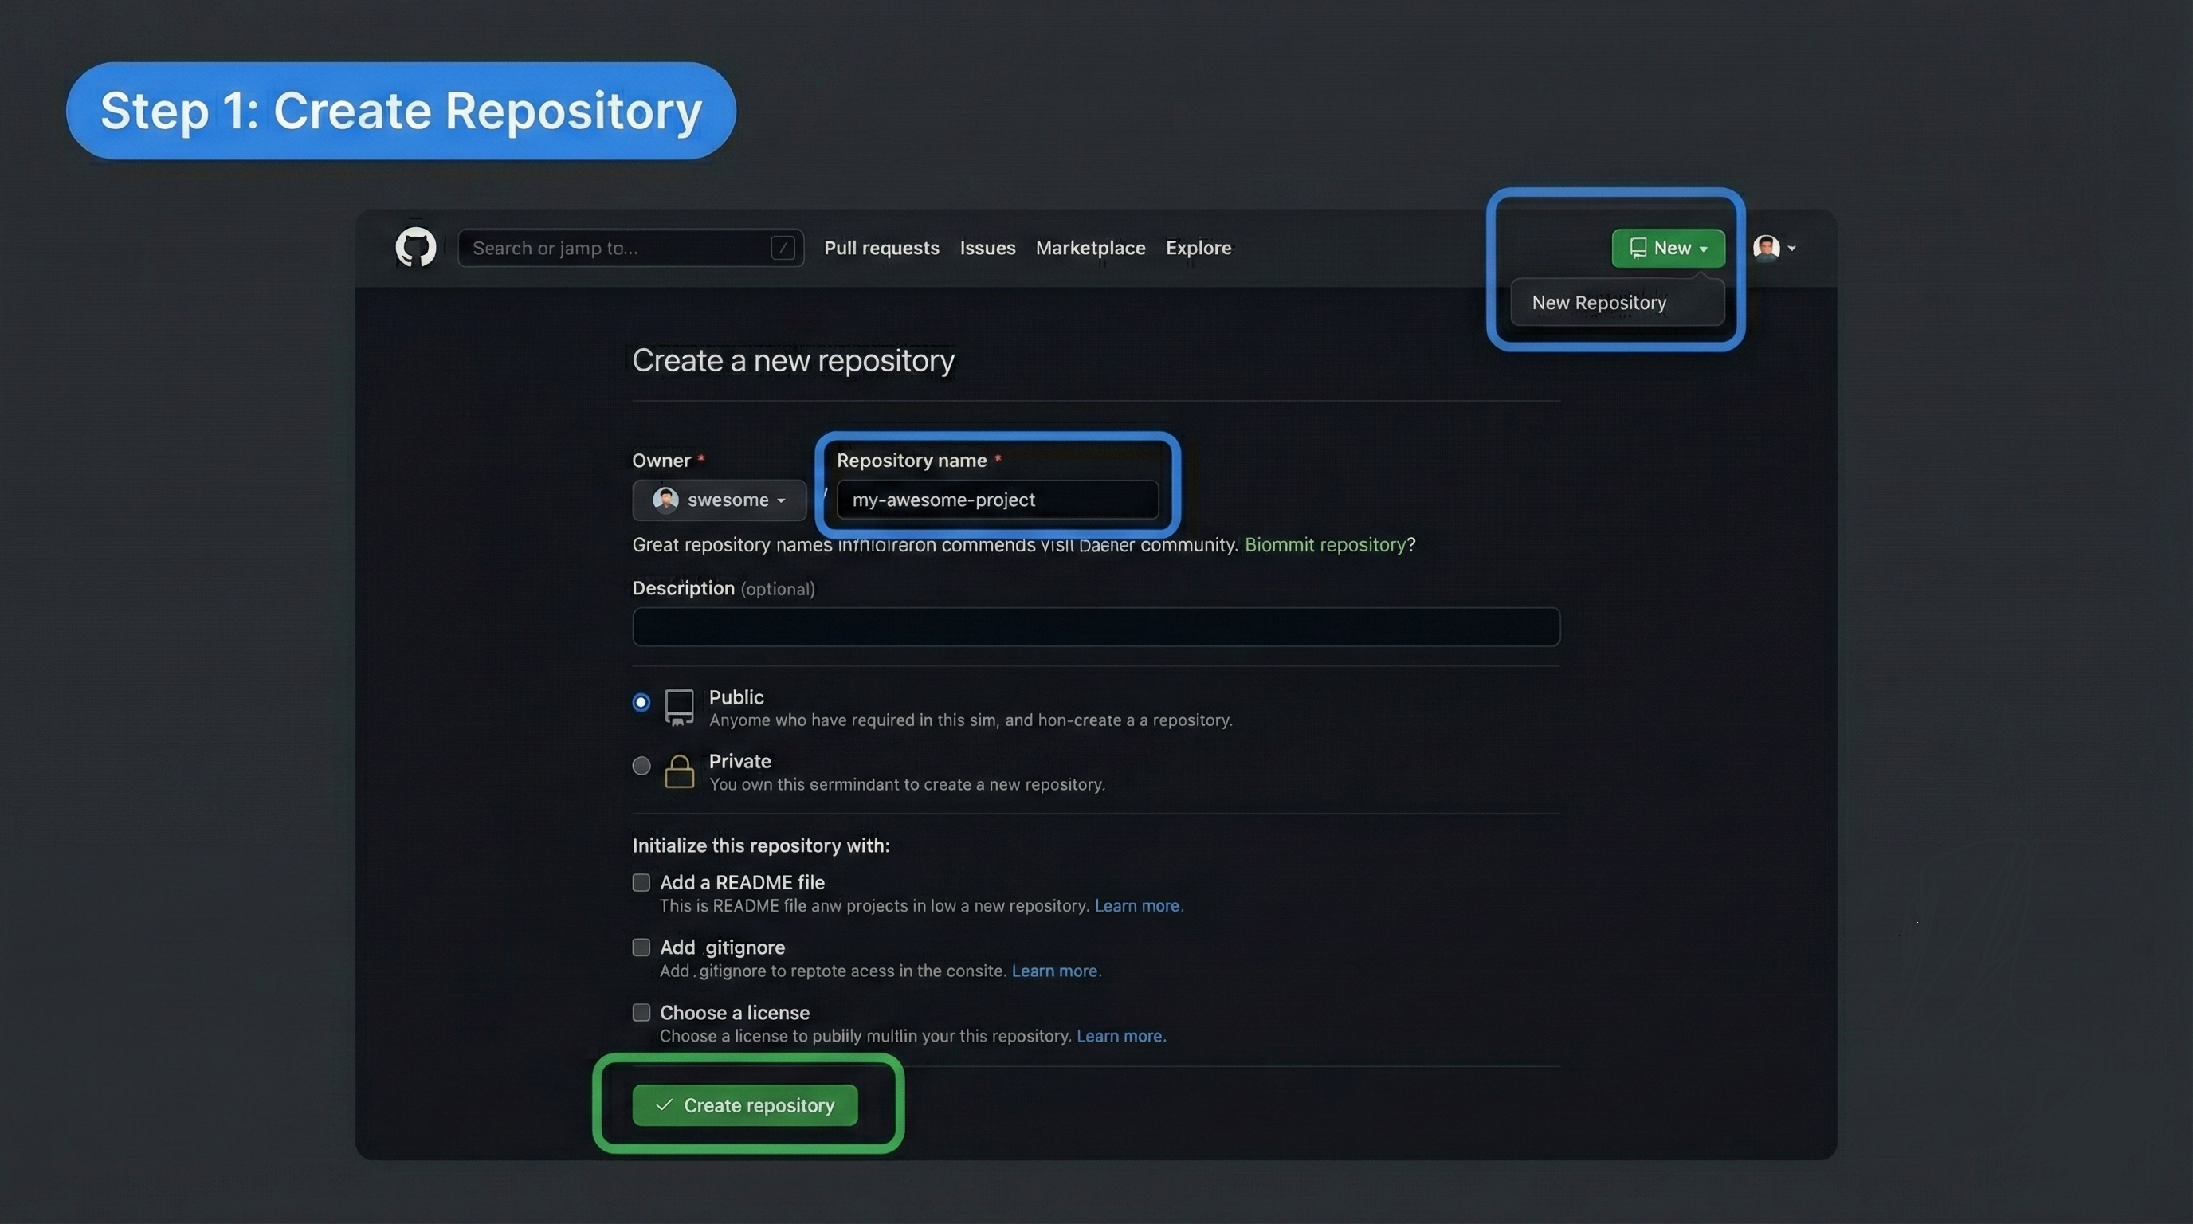Click the Initialize this repository with label
Viewport: 2193px width, 1224px height.
760,845
